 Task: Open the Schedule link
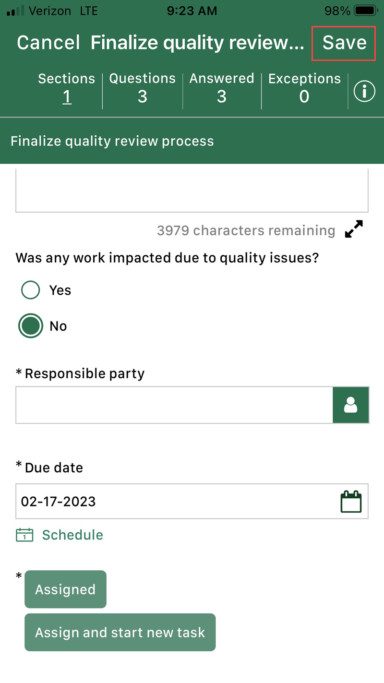tap(72, 535)
